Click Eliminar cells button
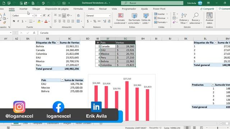The height and width of the screenshot is (129, 230). [160, 18]
